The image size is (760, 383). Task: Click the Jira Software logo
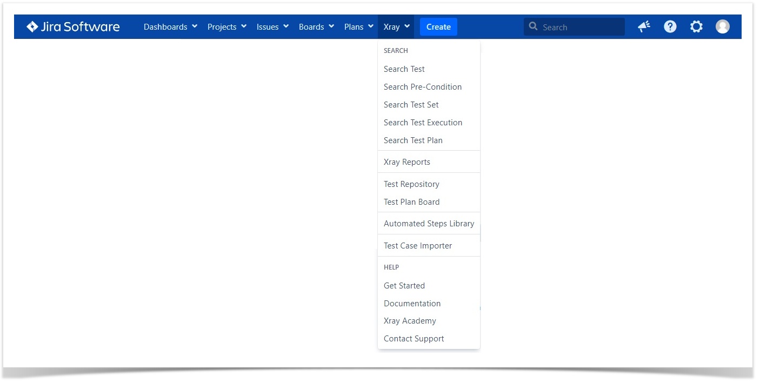[73, 26]
